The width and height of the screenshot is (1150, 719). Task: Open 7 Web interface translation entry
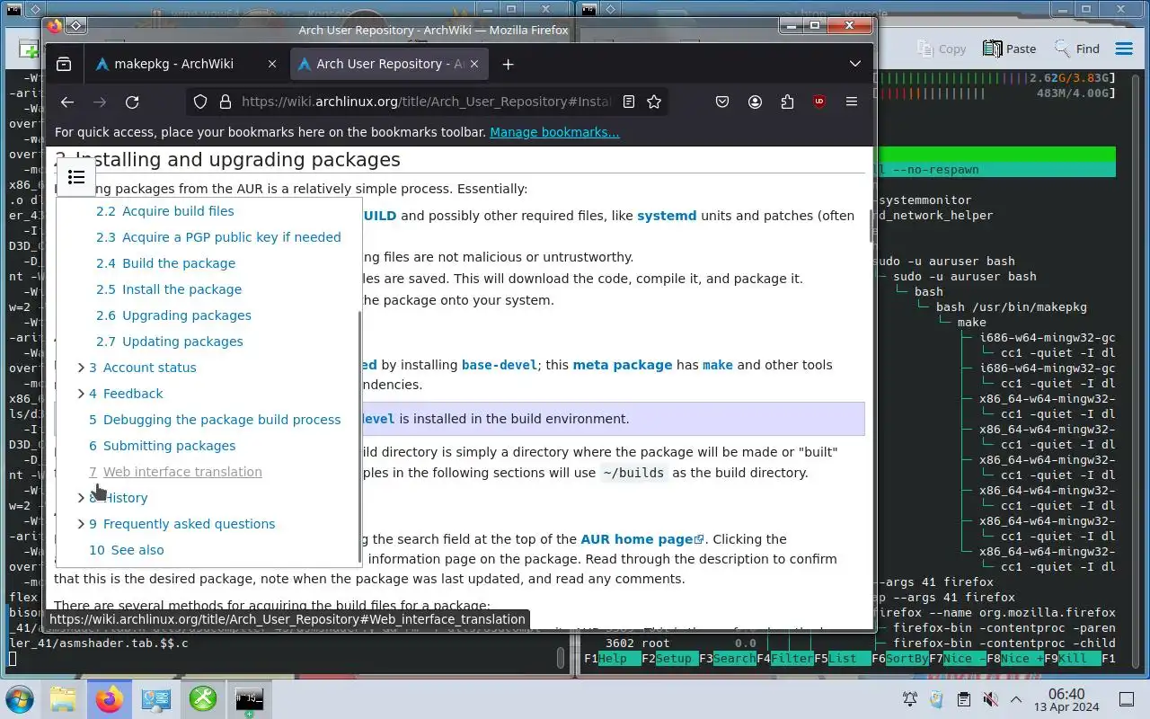tap(175, 472)
